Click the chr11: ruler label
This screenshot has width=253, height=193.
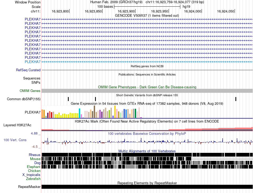35,11
